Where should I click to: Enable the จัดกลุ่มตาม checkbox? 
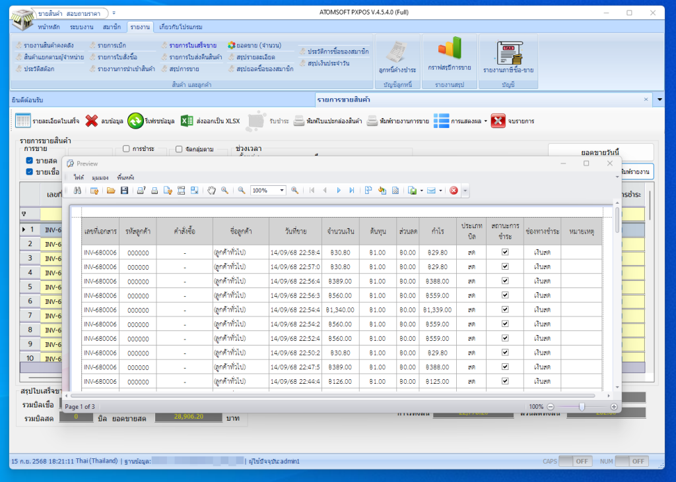[179, 149]
